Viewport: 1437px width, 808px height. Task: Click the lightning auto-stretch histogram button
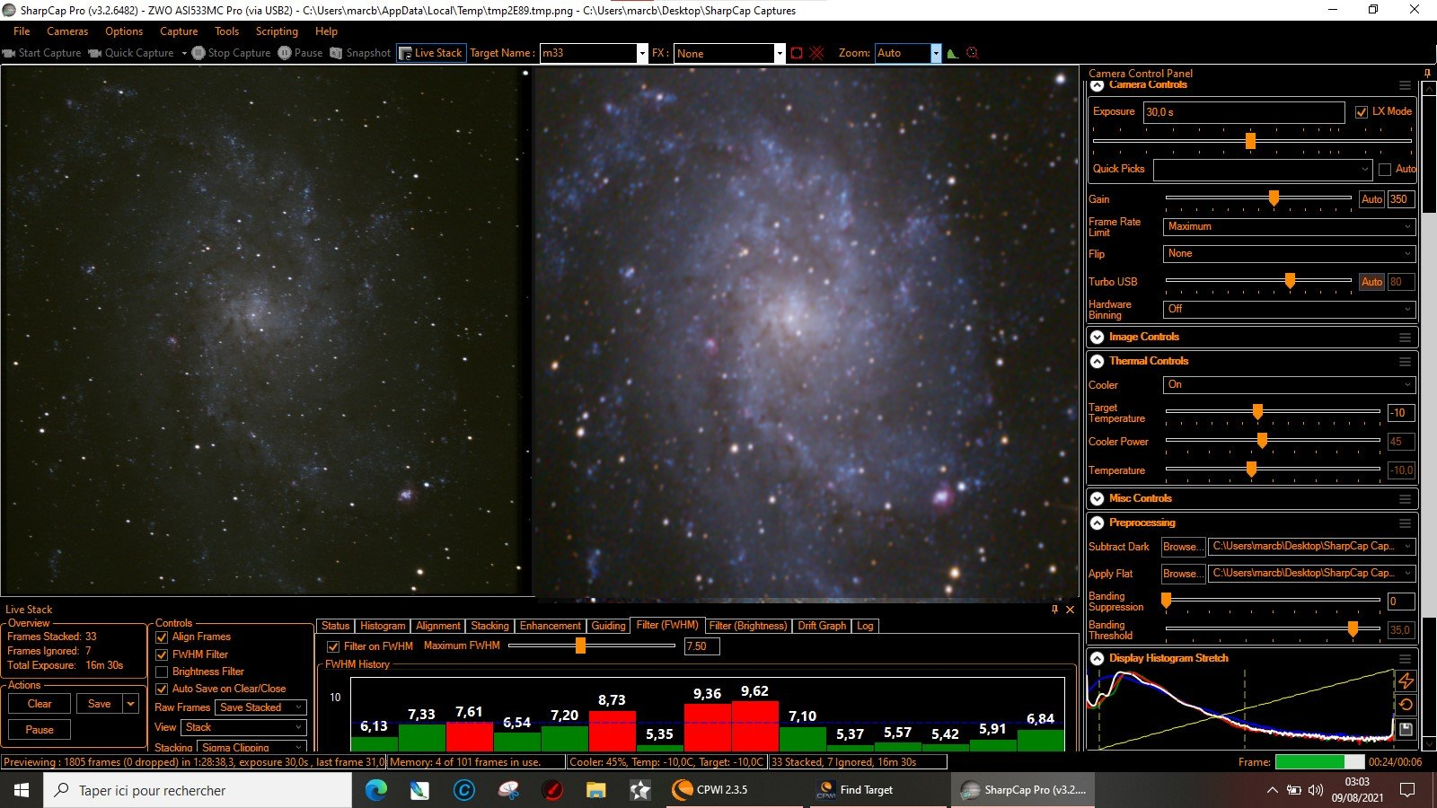coord(1406,681)
